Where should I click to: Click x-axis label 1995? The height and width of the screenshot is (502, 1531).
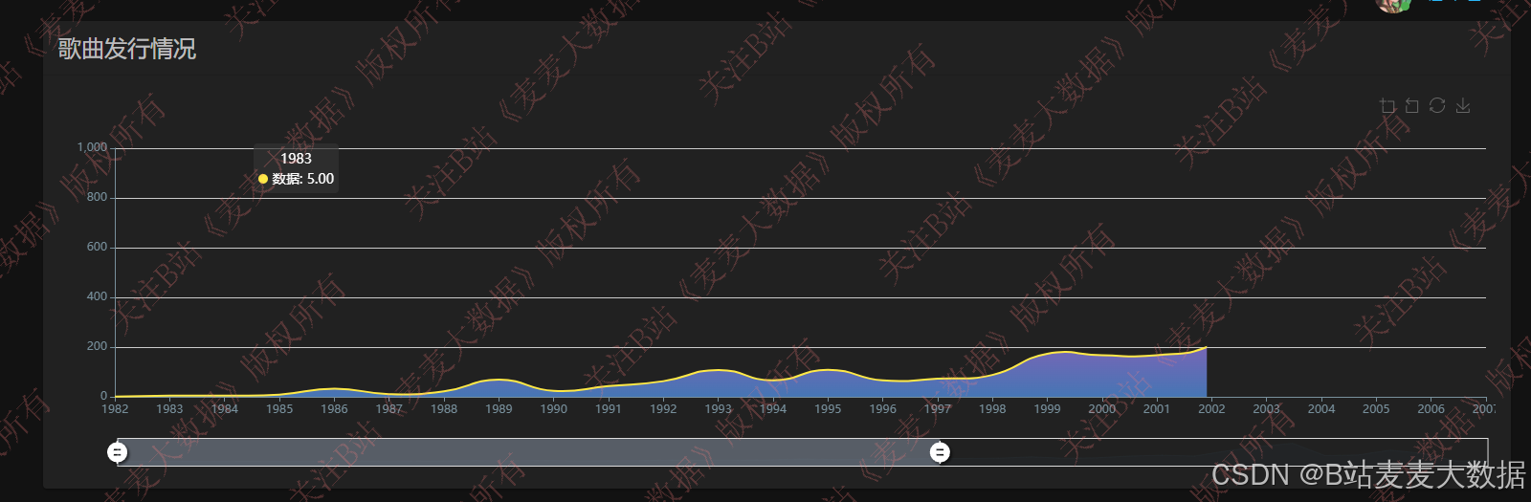pyautogui.click(x=828, y=408)
